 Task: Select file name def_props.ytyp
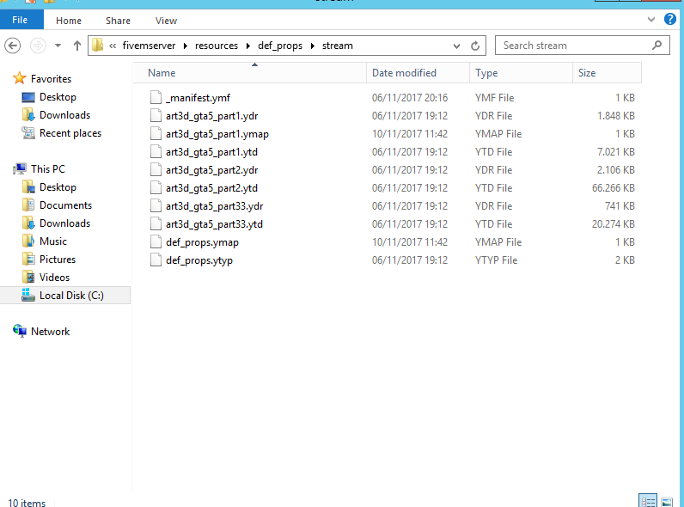[199, 260]
